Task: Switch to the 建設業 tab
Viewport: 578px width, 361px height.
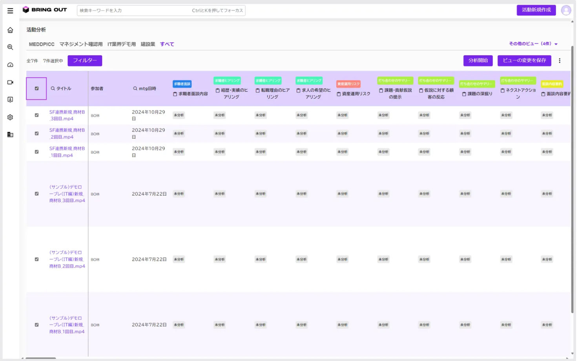Action: pyautogui.click(x=148, y=44)
